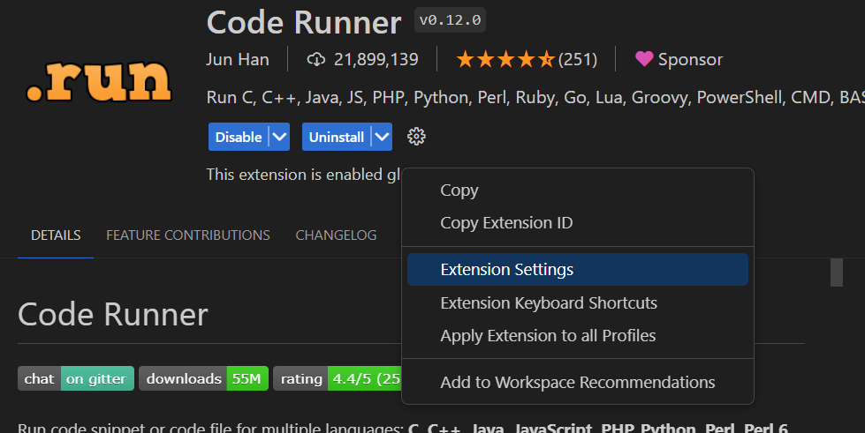Select Copy from context menu
The image size is (865, 433).
coord(578,190)
